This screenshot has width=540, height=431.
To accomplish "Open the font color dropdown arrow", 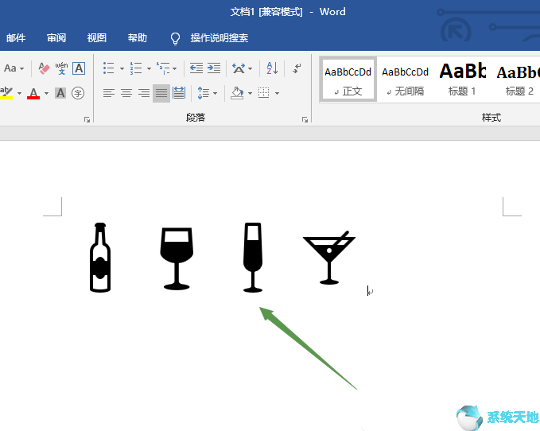I will [x=46, y=93].
